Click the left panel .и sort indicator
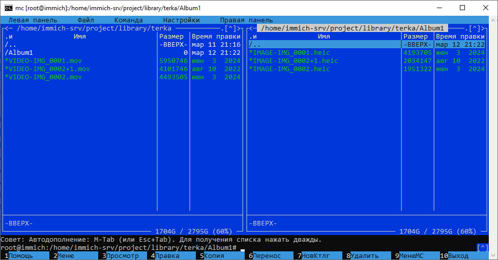The height and width of the screenshot is (260, 498). [x=9, y=37]
